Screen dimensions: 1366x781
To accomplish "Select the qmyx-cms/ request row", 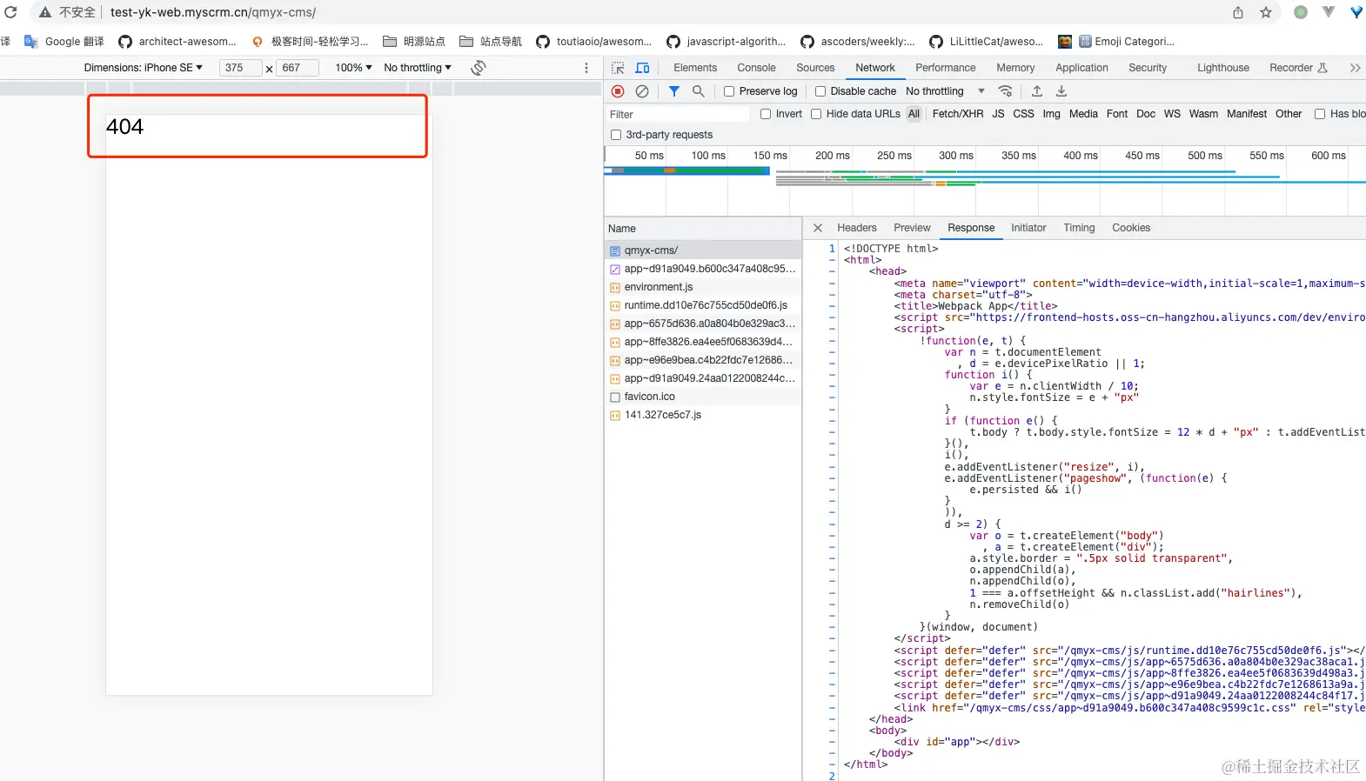I will 703,250.
